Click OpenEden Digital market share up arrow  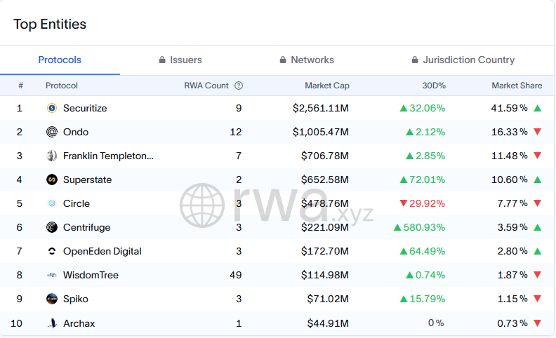click(x=538, y=251)
